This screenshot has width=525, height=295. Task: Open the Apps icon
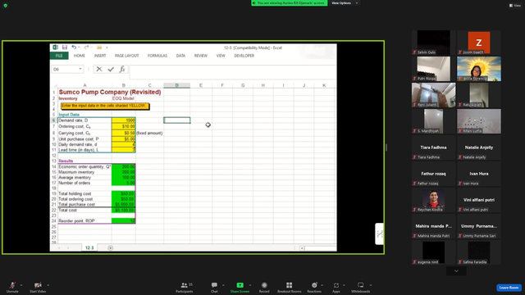tap(336, 285)
